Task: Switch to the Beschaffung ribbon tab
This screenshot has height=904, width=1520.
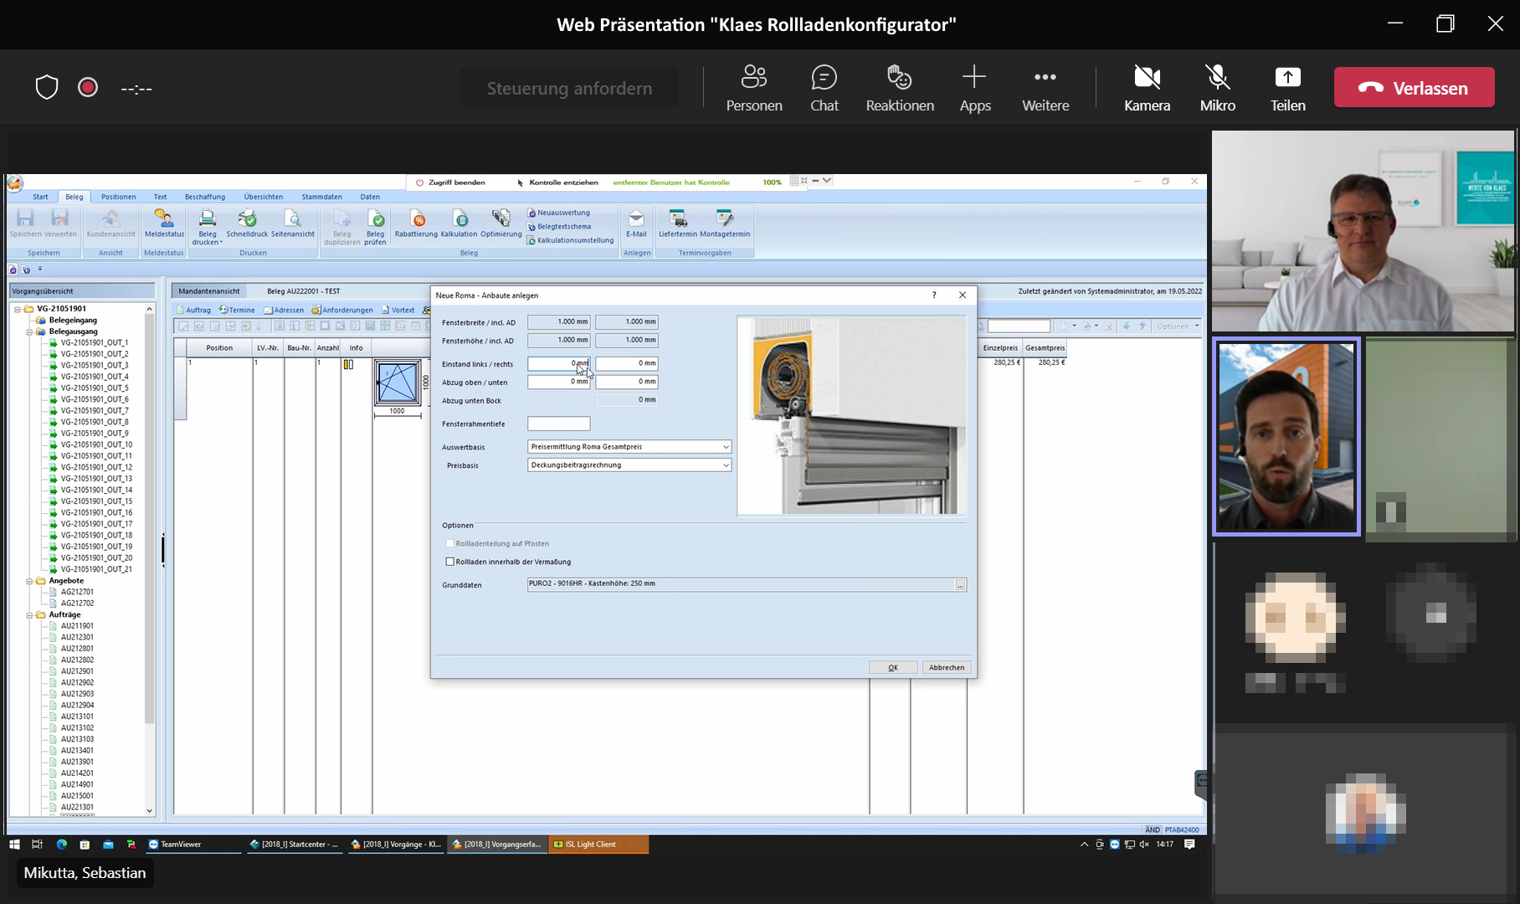Action: tap(205, 197)
